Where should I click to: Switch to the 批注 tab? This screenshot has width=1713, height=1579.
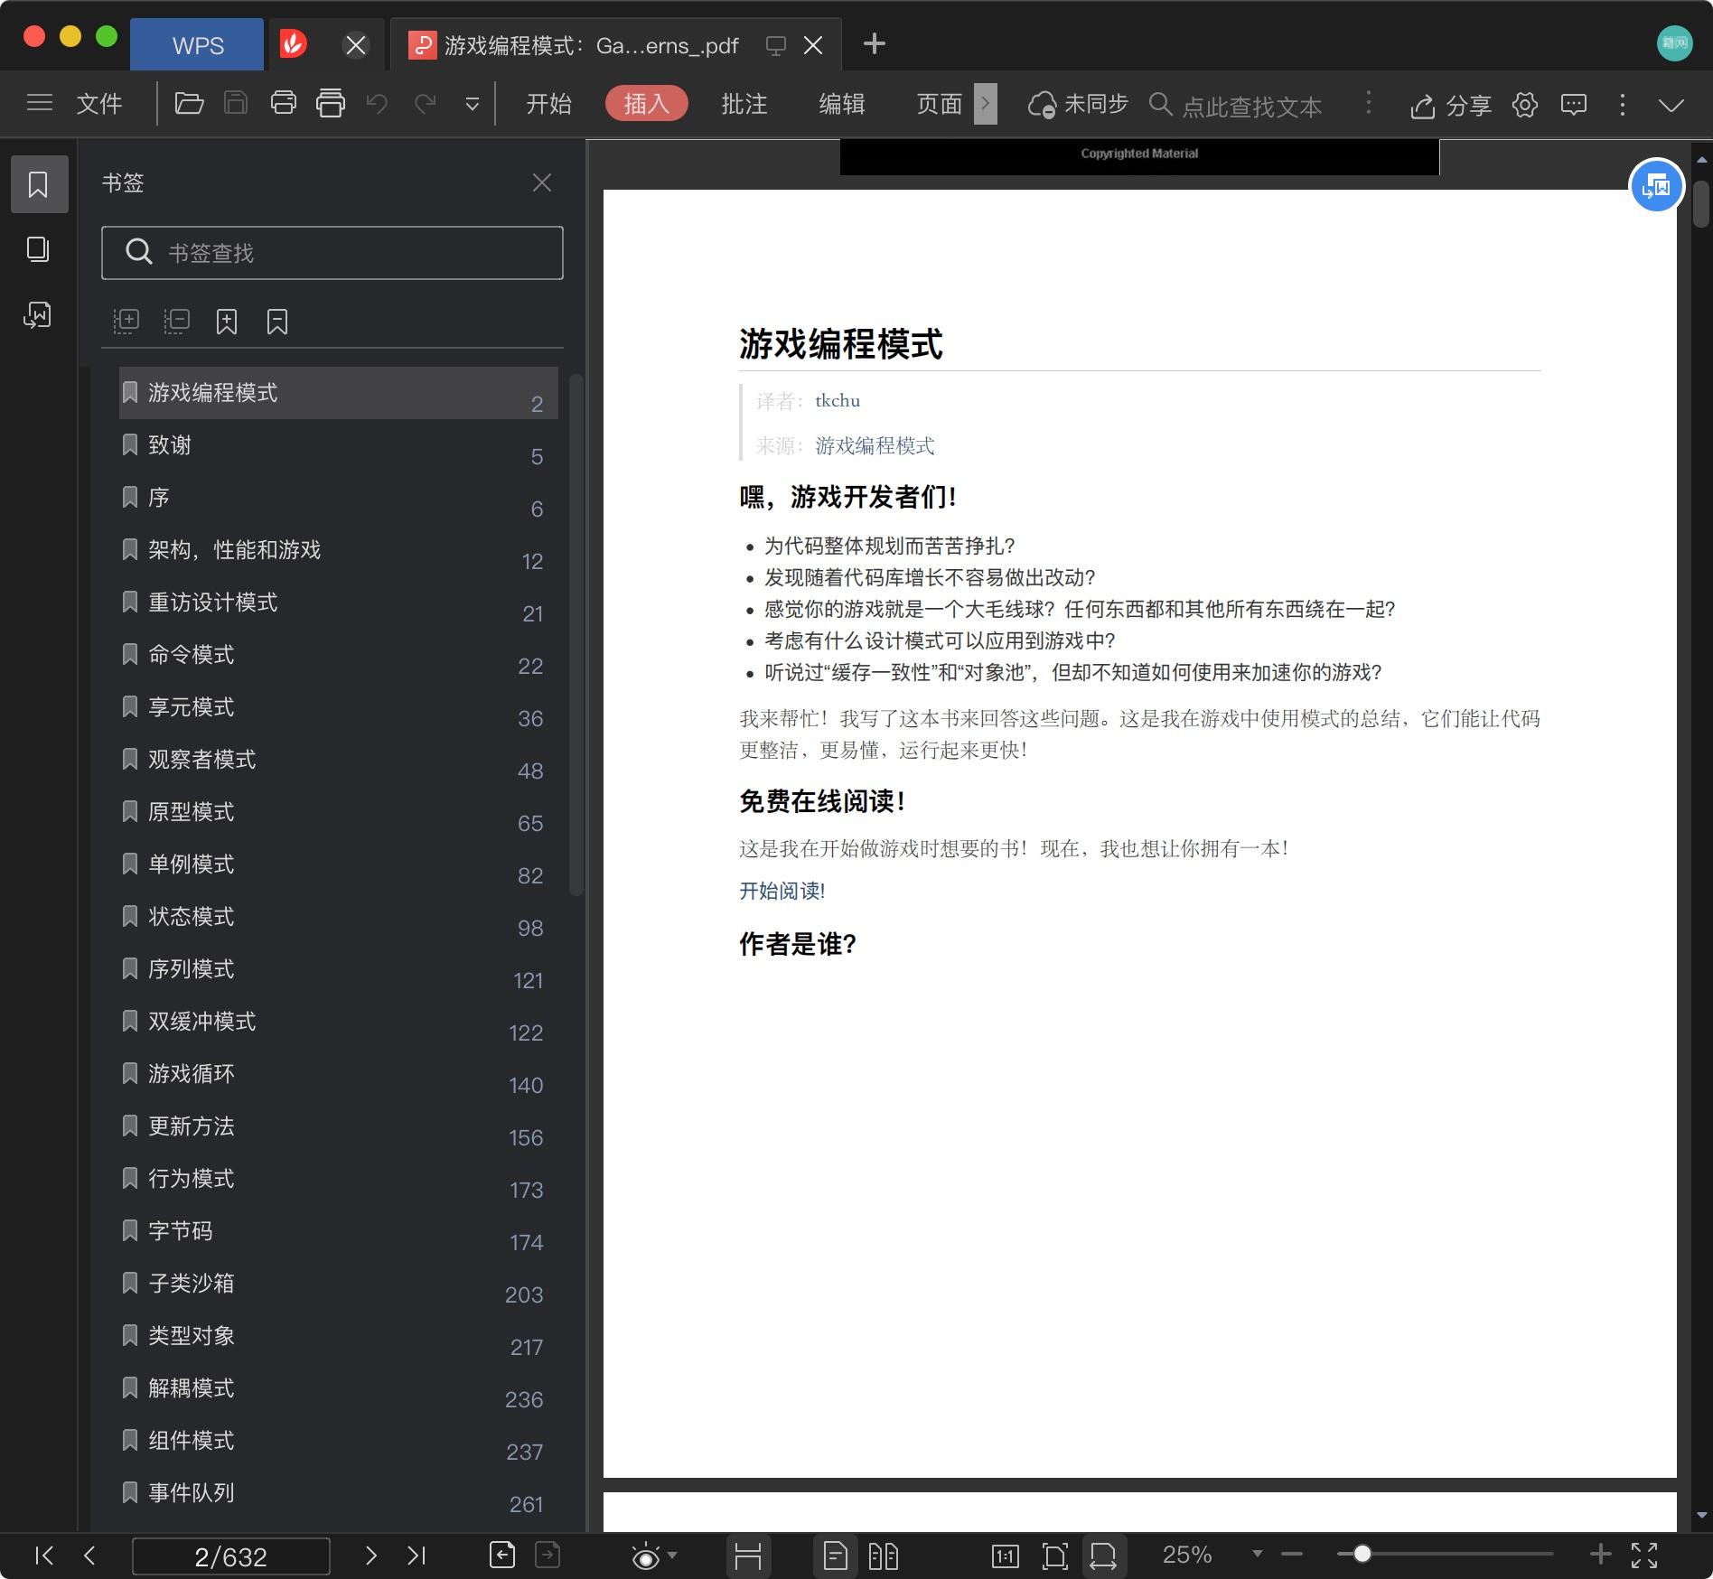click(x=744, y=104)
